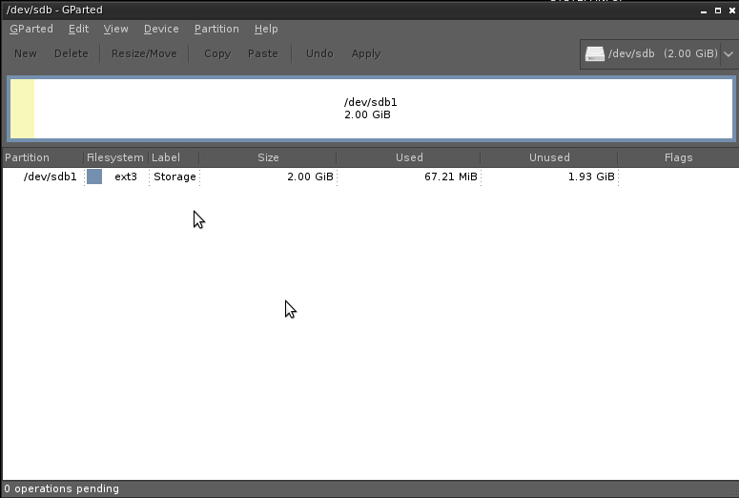The image size is (739, 498).
Task: Open the Edit menu
Action: [x=78, y=29]
